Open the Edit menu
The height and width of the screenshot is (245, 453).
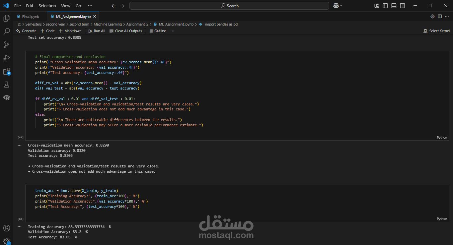pyautogui.click(x=30, y=6)
